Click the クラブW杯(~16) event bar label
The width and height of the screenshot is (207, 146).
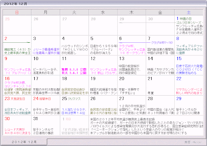(x=162, y=43)
